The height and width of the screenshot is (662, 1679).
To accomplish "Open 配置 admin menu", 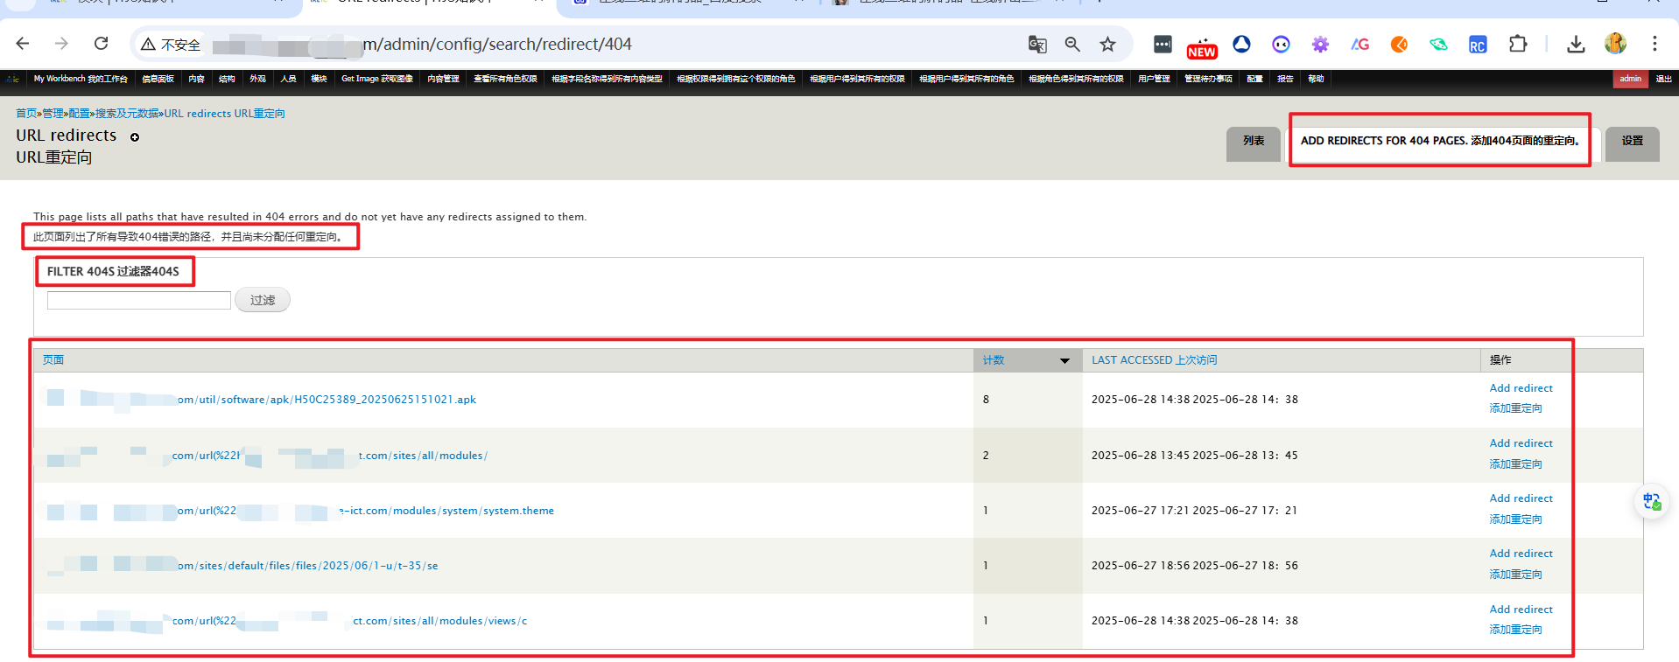I will tap(1254, 79).
